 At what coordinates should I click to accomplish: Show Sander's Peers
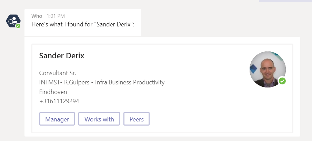(137, 119)
